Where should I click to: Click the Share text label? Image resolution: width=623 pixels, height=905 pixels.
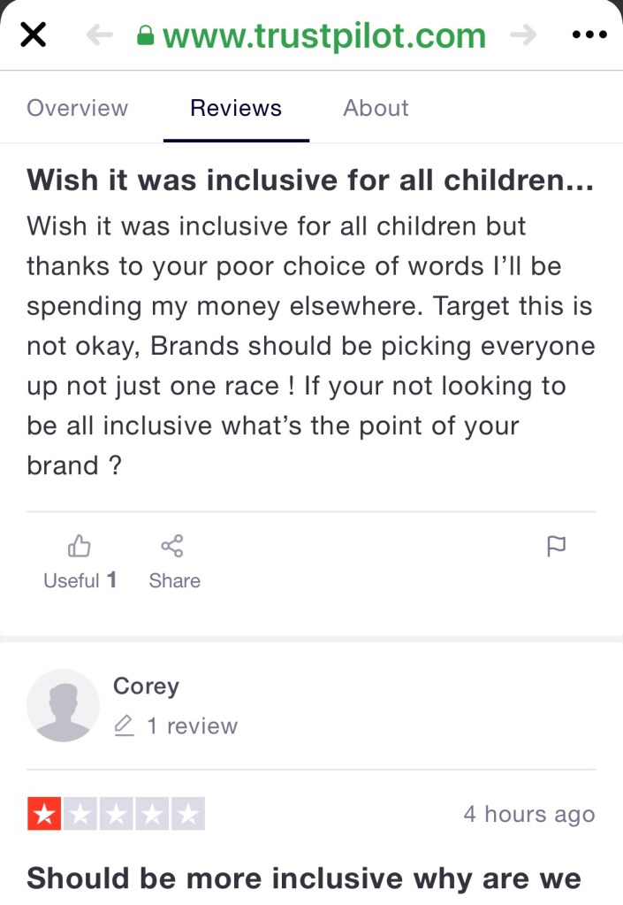(174, 580)
